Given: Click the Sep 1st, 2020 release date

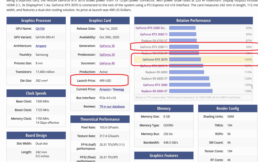Looking at the screenshot, I should pos(108,29).
